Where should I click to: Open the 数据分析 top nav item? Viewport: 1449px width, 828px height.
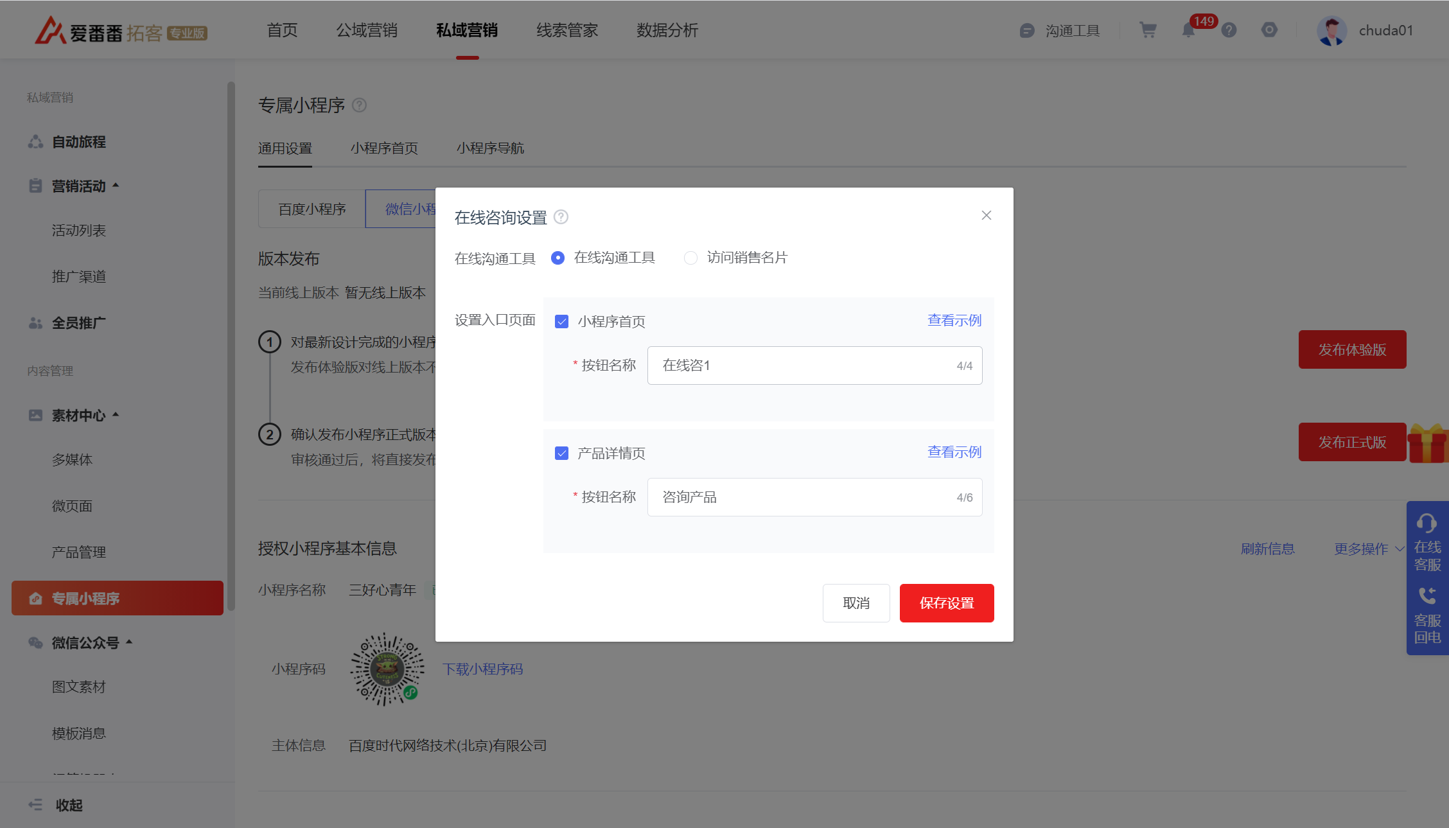pos(667,30)
